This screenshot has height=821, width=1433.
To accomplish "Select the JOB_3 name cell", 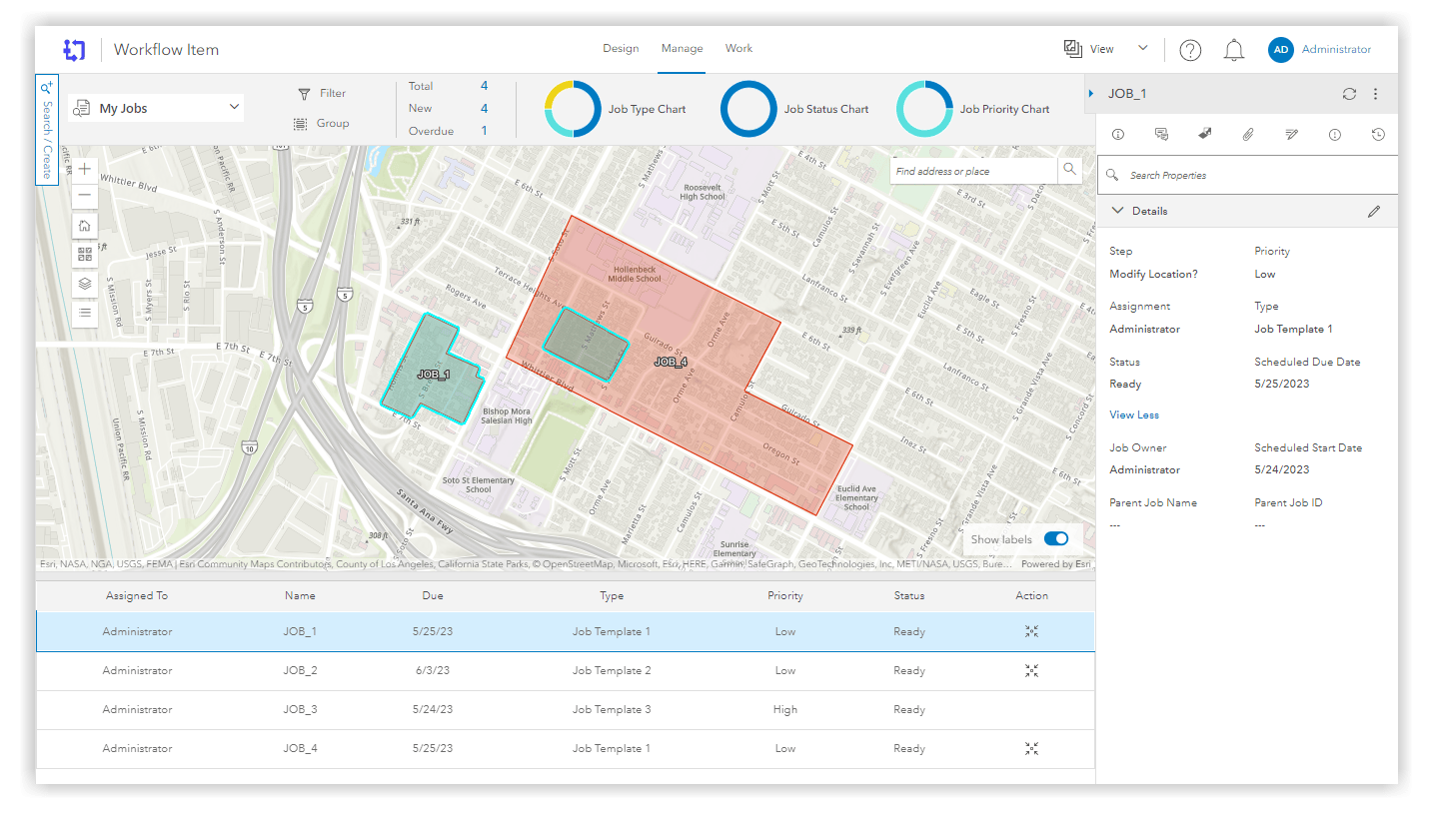I will pos(300,709).
